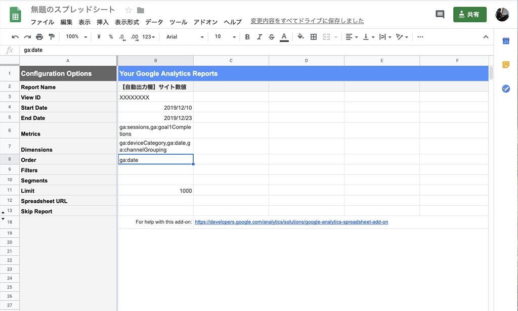Format as percent
518x311 pixels.
tap(111, 36)
